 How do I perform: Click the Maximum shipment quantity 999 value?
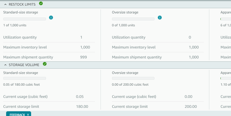tap(84, 57)
